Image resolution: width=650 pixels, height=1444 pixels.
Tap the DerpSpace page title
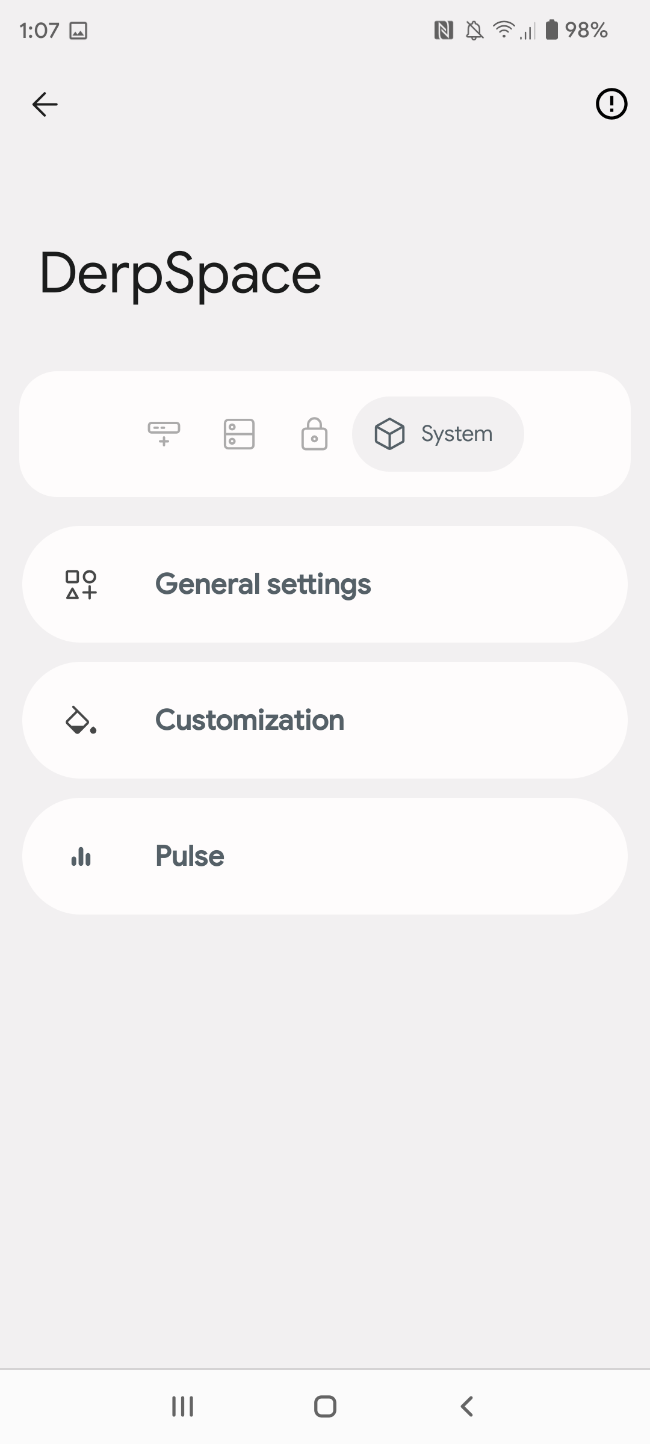click(x=181, y=274)
